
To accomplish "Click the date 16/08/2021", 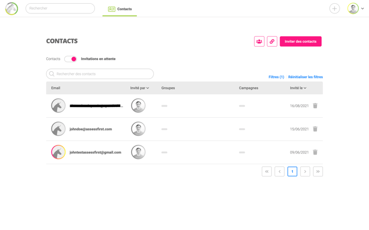I will point(299,106).
